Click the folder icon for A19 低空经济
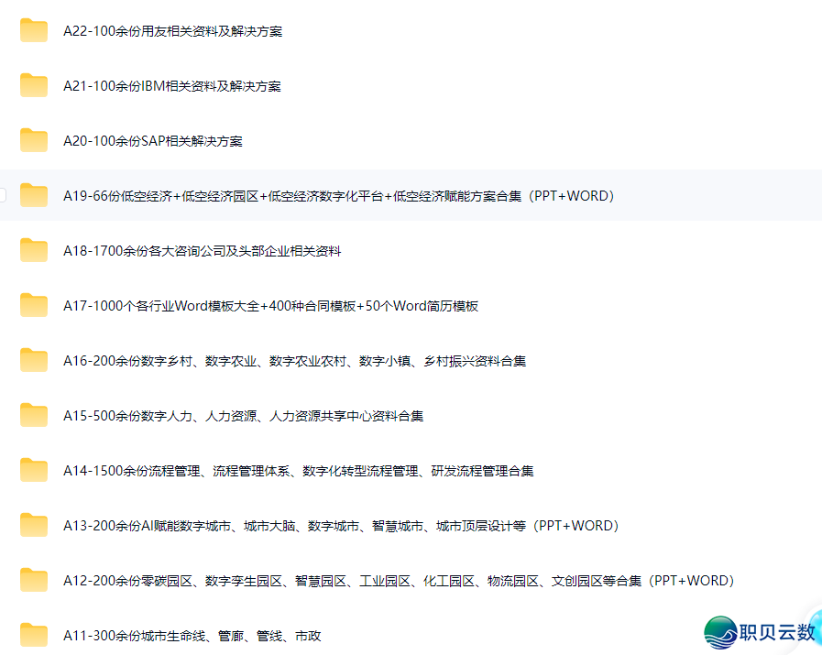 (x=34, y=196)
